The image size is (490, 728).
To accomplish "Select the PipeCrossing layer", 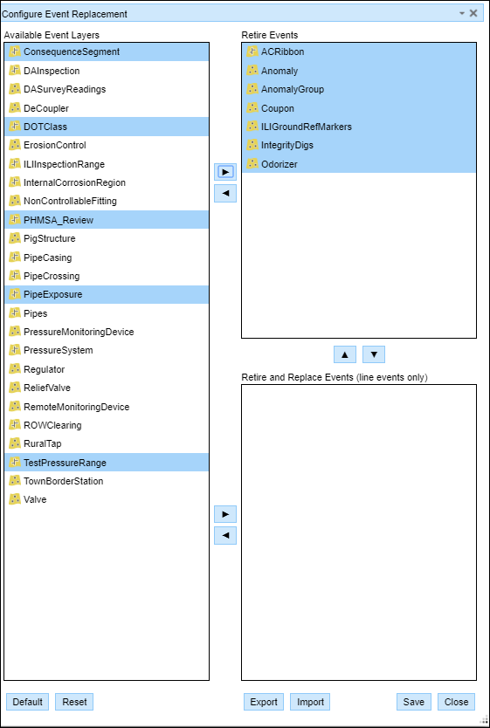I will coord(107,276).
